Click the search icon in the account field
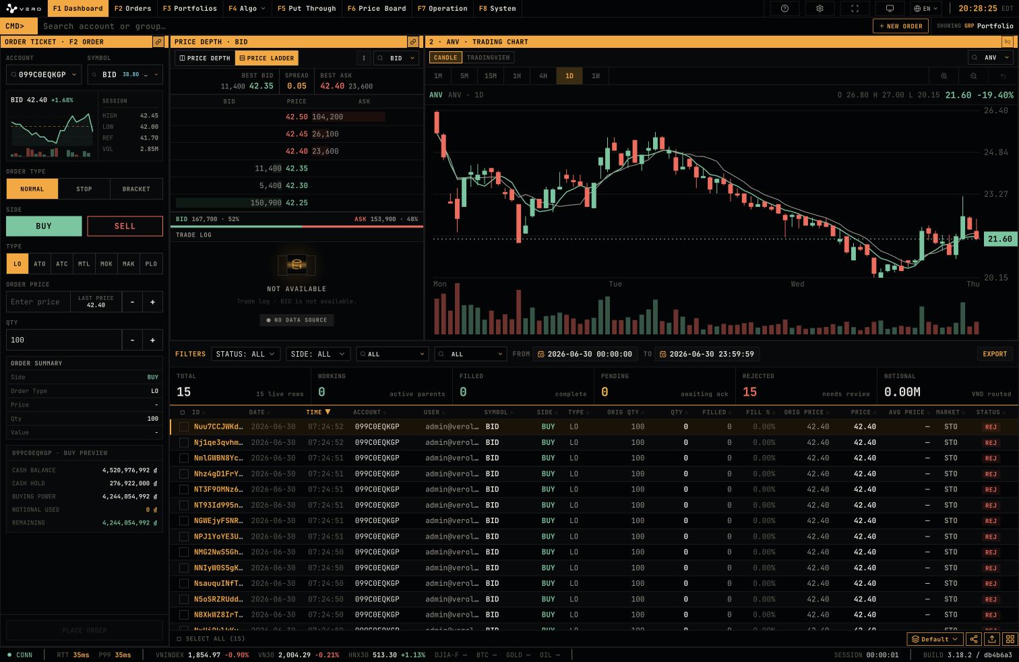1019x662 pixels. point(13,75)
